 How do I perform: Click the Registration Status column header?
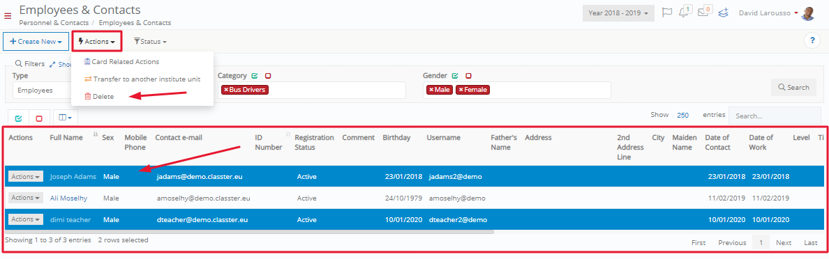tap(314, 143)
